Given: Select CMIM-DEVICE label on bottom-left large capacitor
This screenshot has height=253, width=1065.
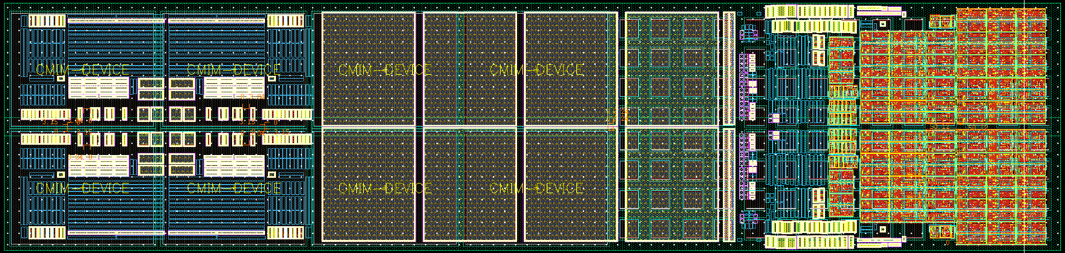Looking at the screenshot, I should pyautogui.click(x=385, y=188).
